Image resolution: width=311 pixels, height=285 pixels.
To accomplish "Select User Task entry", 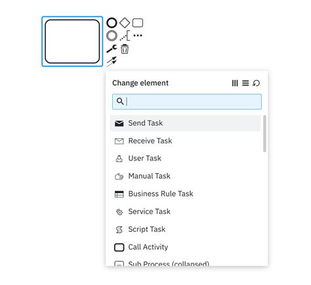I will (x=185, y=159).
